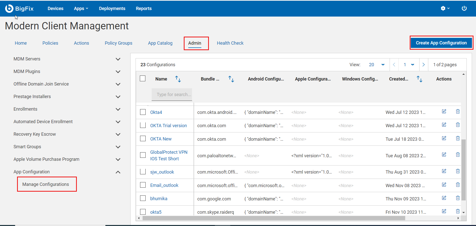476x226 pixels.
Task: Check the select-all configurations checkbox
Action: coord(143,78)
